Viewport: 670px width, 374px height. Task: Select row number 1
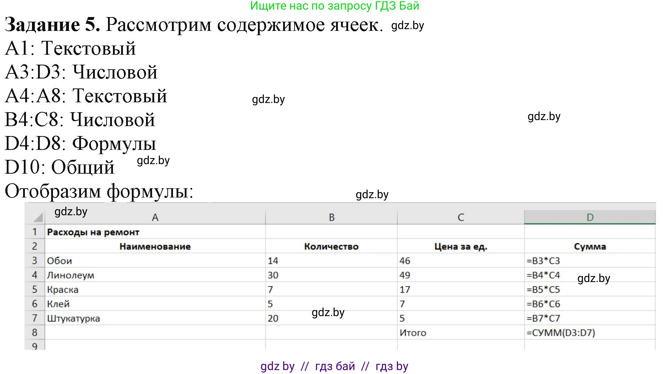click(34, 232)
